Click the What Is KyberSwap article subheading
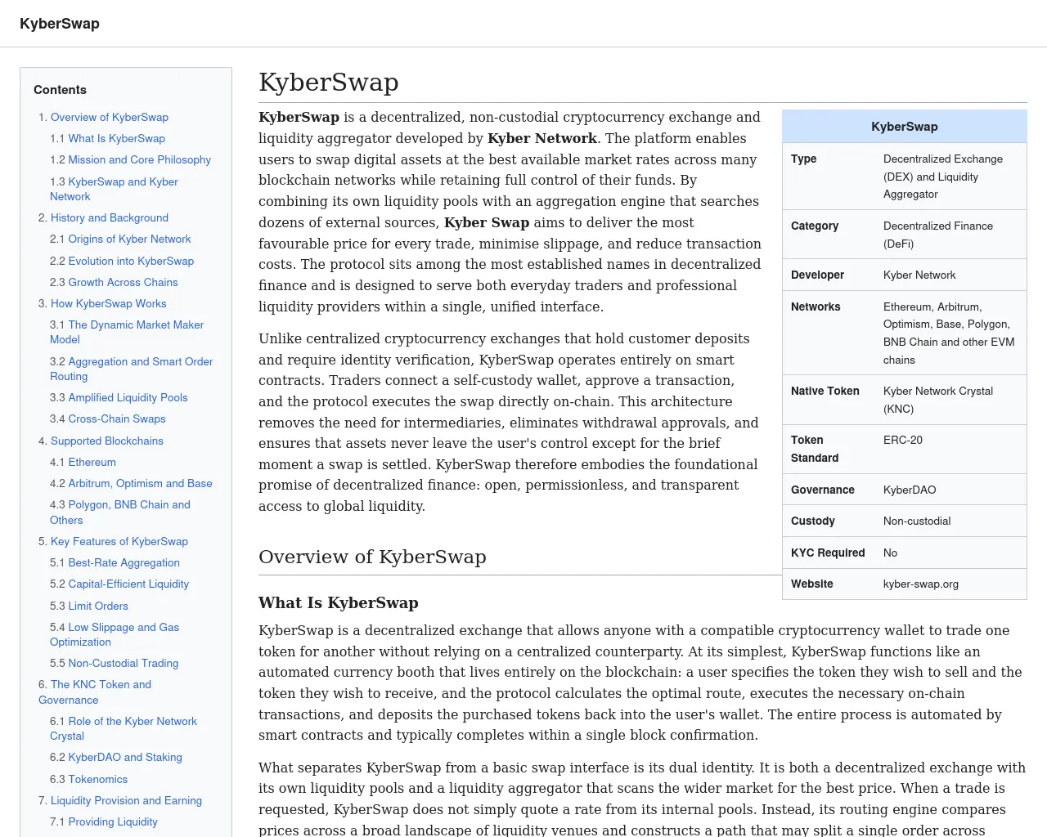The height and width of the screenshot is (837, 1047). coord(339,602)
